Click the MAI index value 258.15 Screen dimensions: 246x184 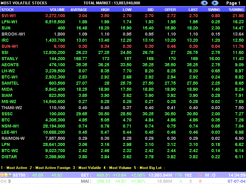click(x=104, y=181)
